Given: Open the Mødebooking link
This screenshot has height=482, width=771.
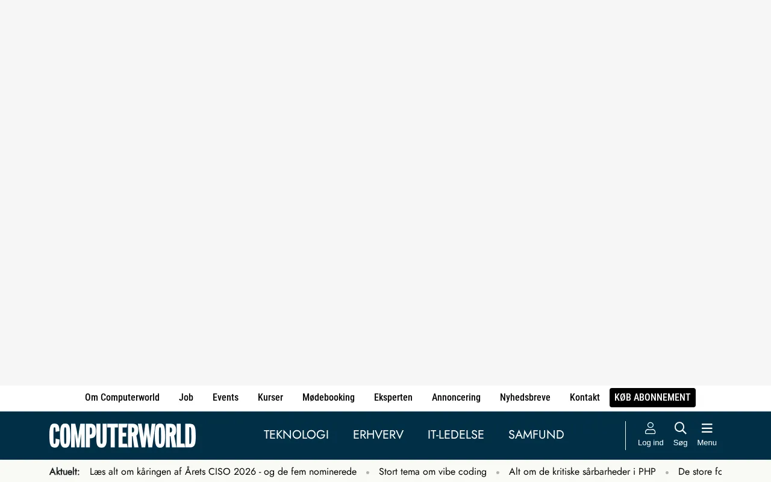Looking at the screenshot, I should 328,398.
